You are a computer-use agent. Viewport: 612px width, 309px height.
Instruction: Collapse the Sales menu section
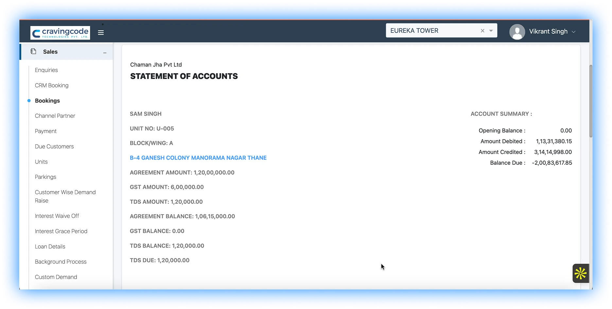pyautogui.click(x=105, y=52)
